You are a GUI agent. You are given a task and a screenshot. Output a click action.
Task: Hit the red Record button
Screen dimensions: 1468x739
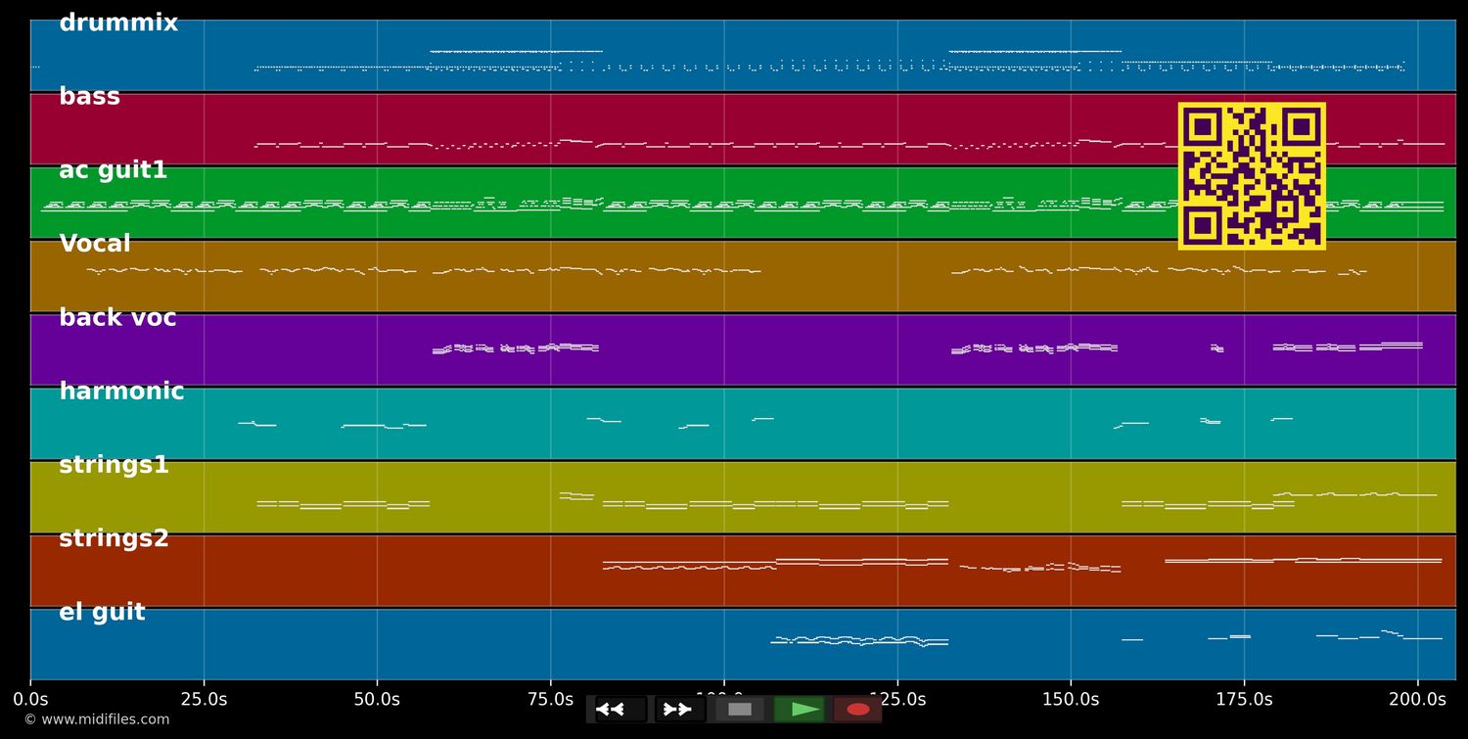click(x=857, y=710)
